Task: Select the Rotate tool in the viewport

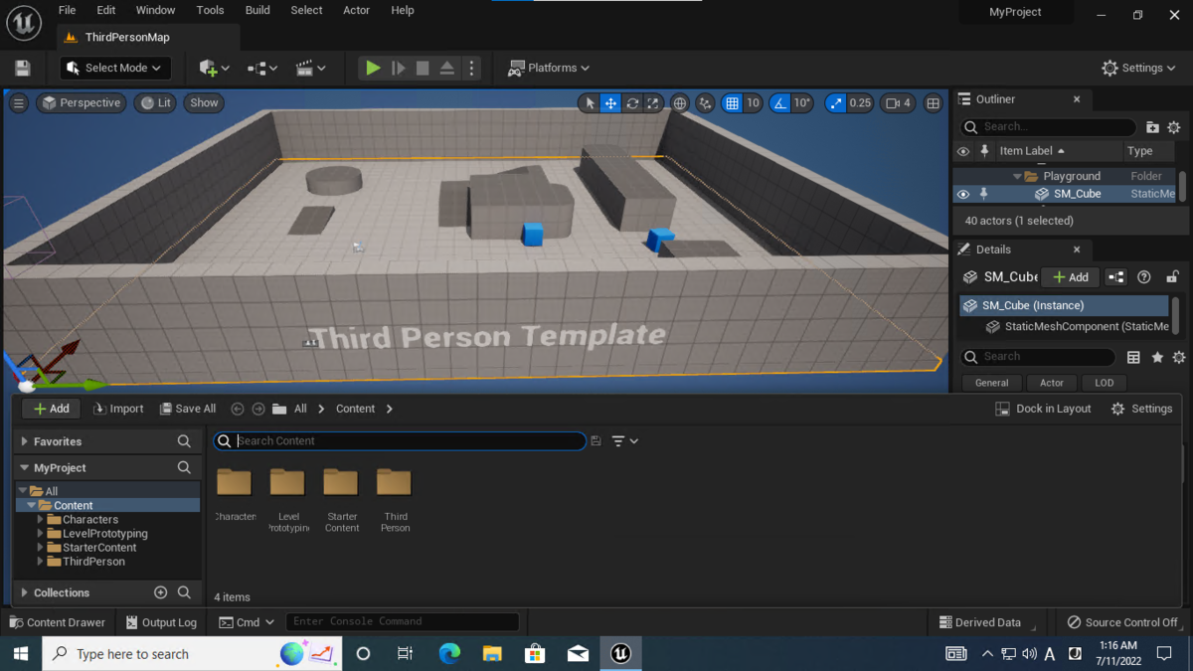Action: click(x=631, y=102)
